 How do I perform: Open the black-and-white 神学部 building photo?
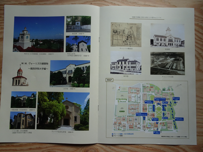coord(126,63)
